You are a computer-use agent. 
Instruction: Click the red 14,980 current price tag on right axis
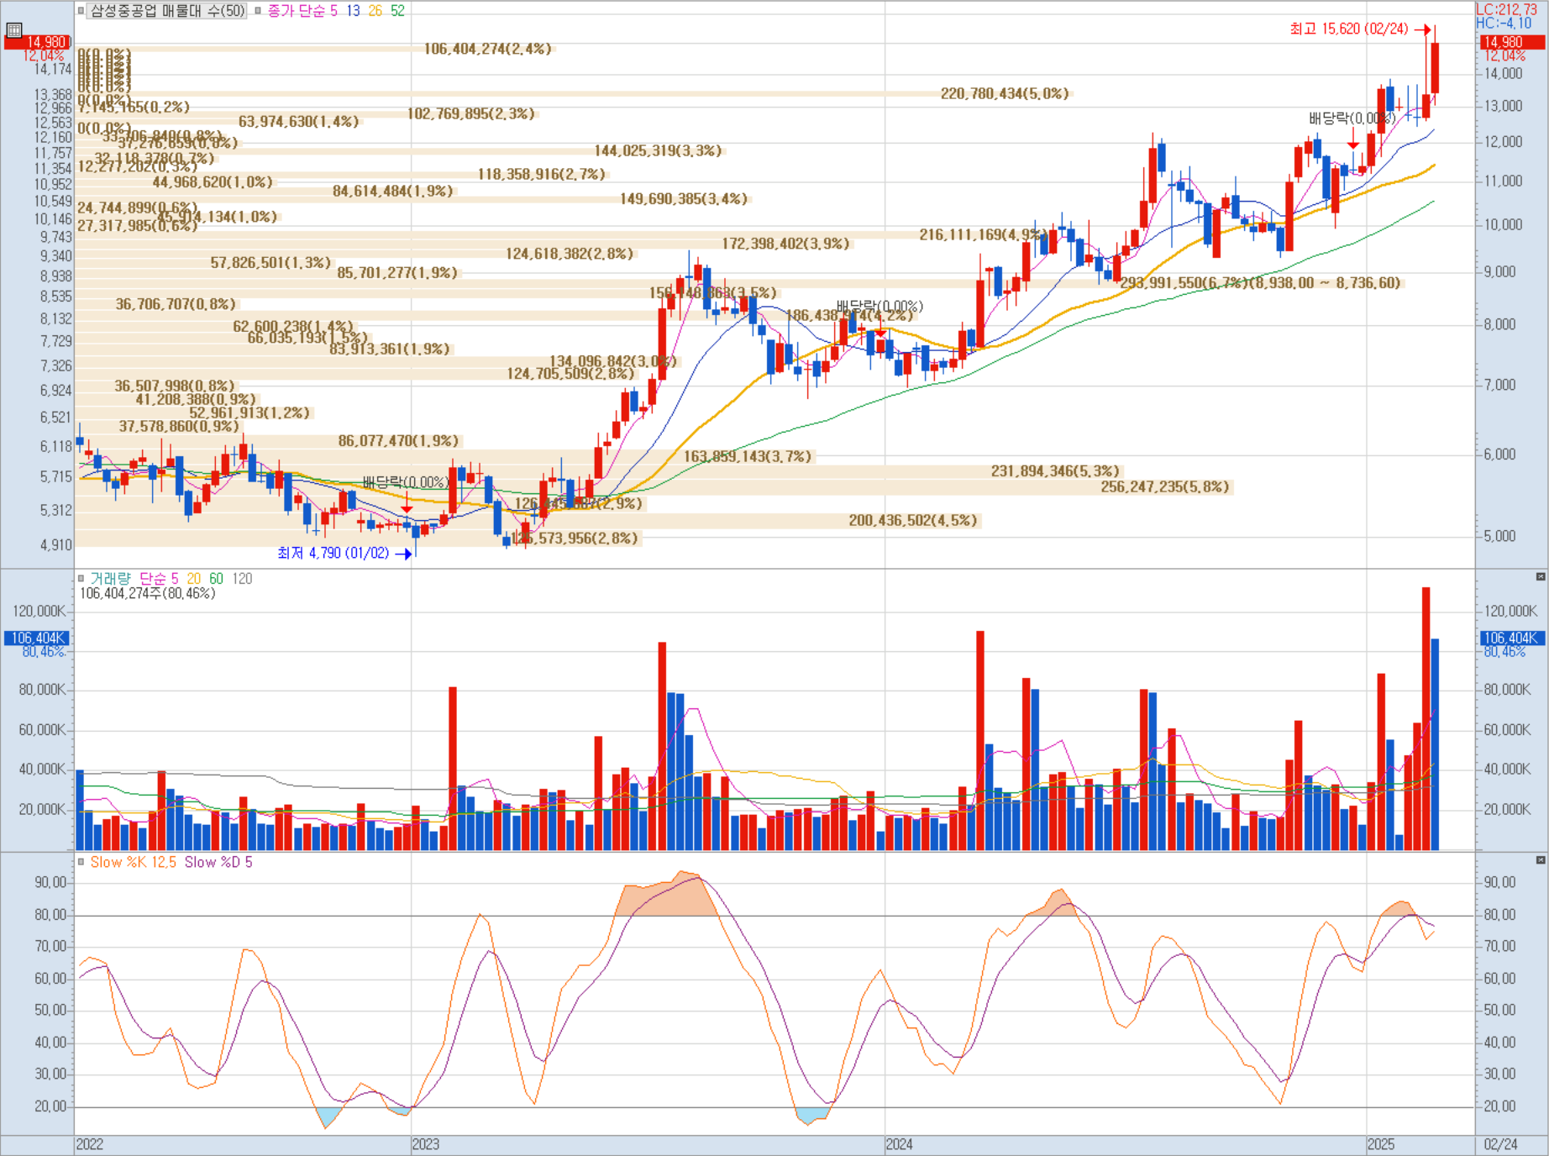pos(1510,42)
